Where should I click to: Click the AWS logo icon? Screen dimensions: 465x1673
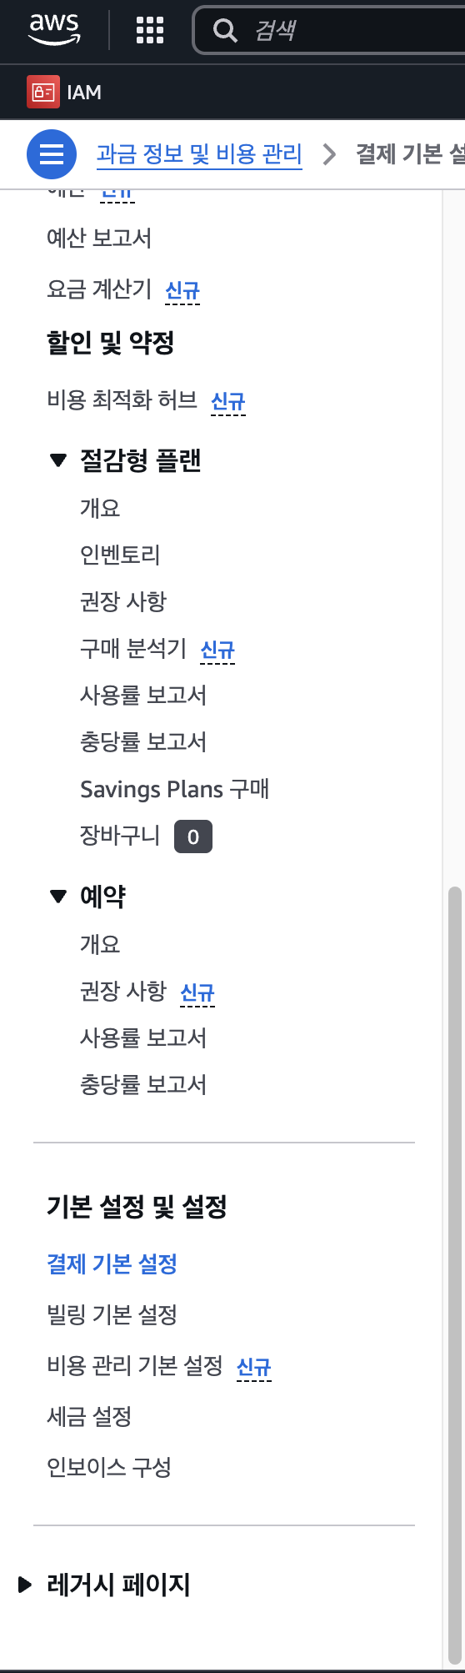pos(55,30)
